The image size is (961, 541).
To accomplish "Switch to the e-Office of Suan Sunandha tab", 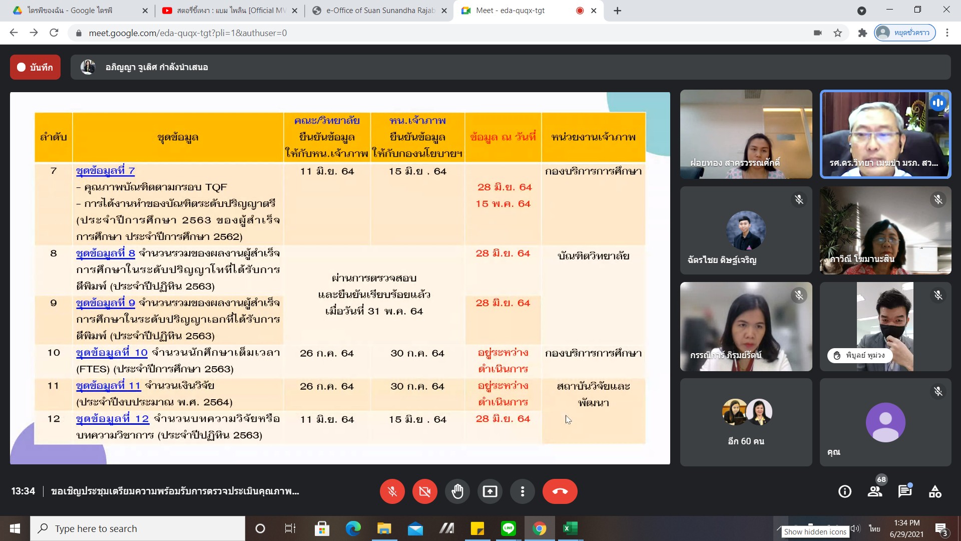I will coord(379,11).
